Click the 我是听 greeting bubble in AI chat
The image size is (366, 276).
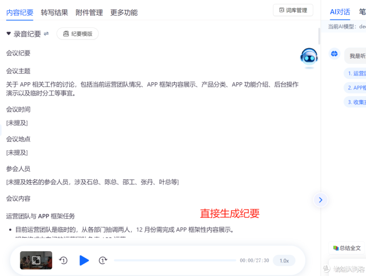(355, 56)
